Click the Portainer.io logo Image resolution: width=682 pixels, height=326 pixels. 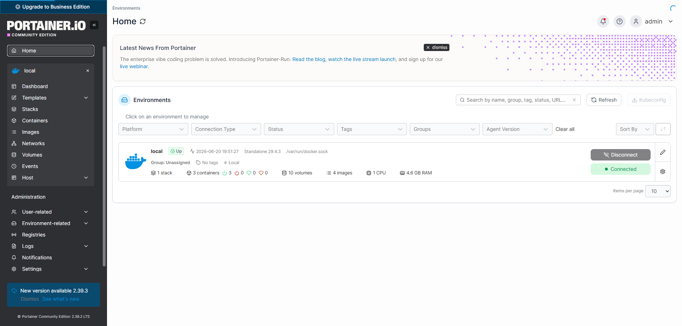(x=46, y=28)
